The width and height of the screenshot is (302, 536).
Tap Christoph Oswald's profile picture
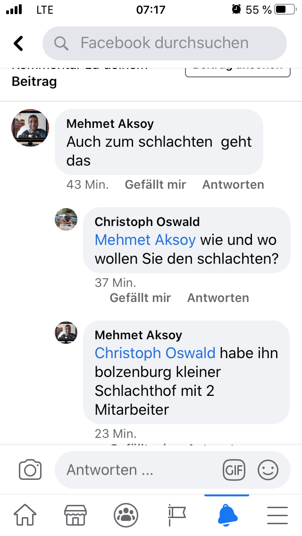pos(66,219)
